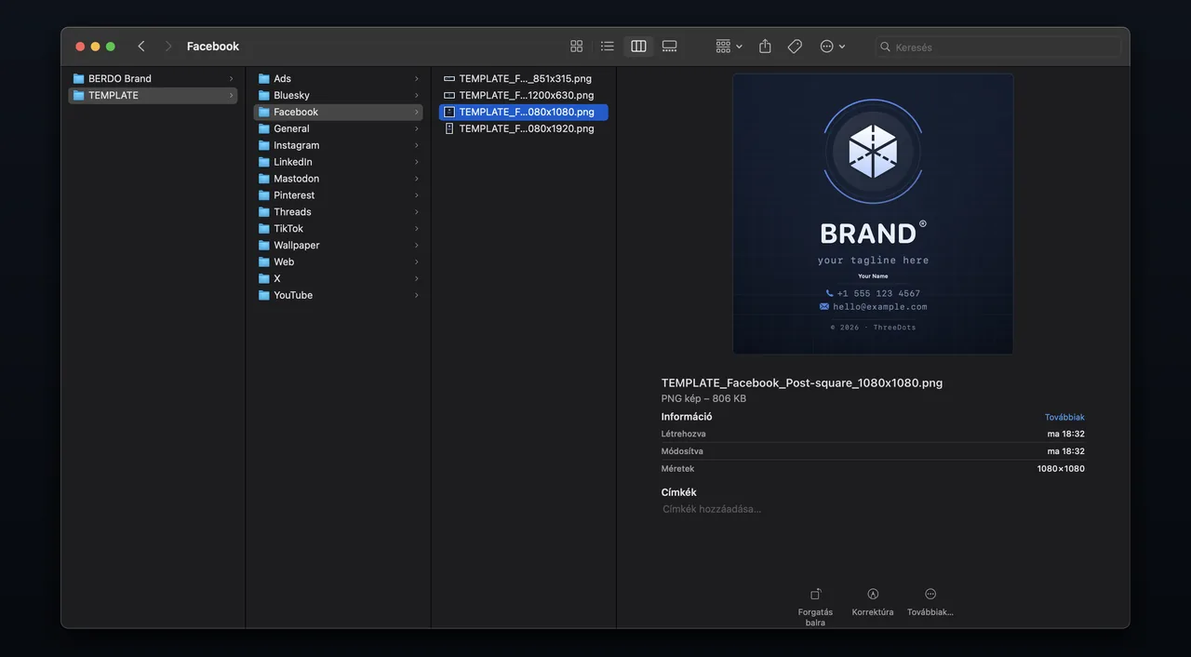
Task: Click the BERDO Brand folder icon
Action: pyautogui.click(x=78, y=79)
